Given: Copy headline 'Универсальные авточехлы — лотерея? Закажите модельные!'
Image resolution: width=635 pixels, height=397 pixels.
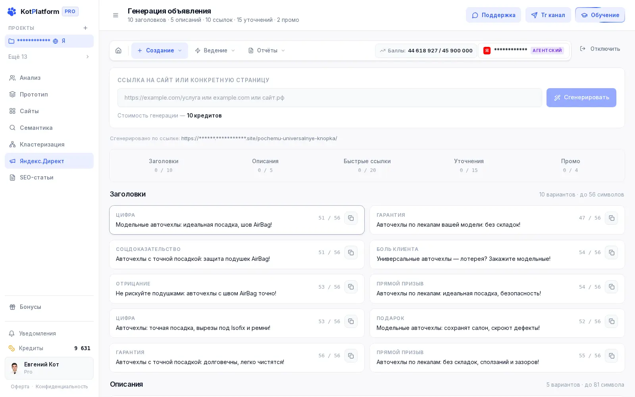Looking at the screenshot, I should point(612,252).
